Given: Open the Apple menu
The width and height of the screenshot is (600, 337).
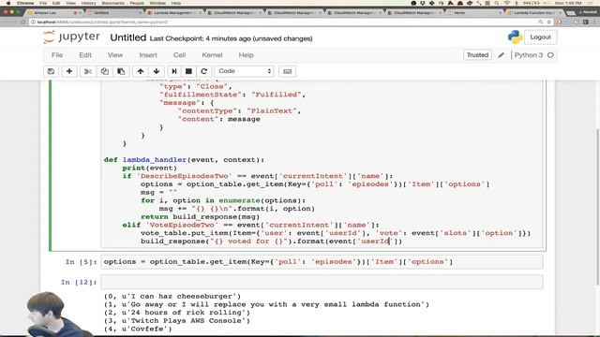Looking at the screenshot, I should pos(8,3).
